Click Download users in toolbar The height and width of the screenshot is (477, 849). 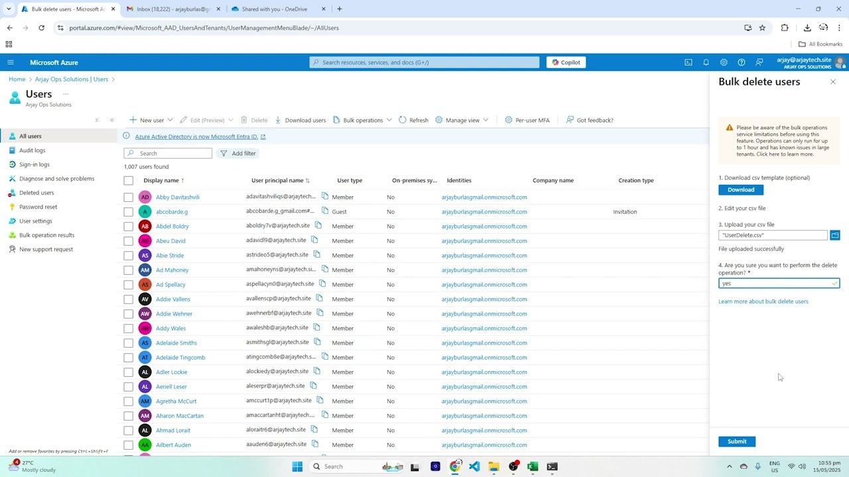point(300,120)
